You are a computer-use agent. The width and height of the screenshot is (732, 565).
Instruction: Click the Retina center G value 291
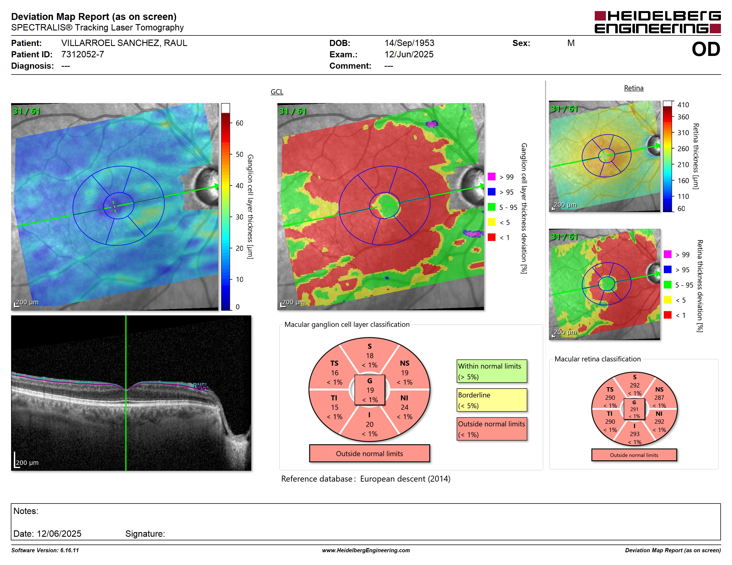tap(634, 409)
